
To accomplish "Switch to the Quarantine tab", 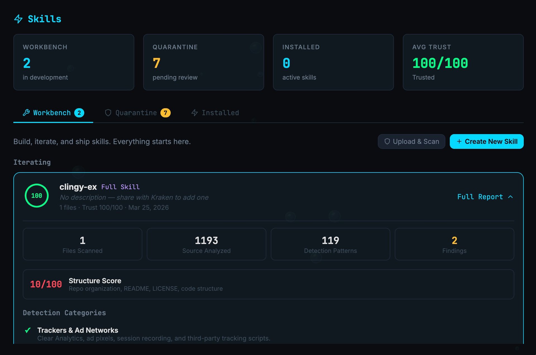I will (137, 113).
